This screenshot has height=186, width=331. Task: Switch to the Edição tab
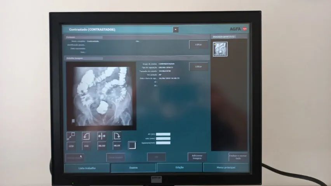[179, 167]
